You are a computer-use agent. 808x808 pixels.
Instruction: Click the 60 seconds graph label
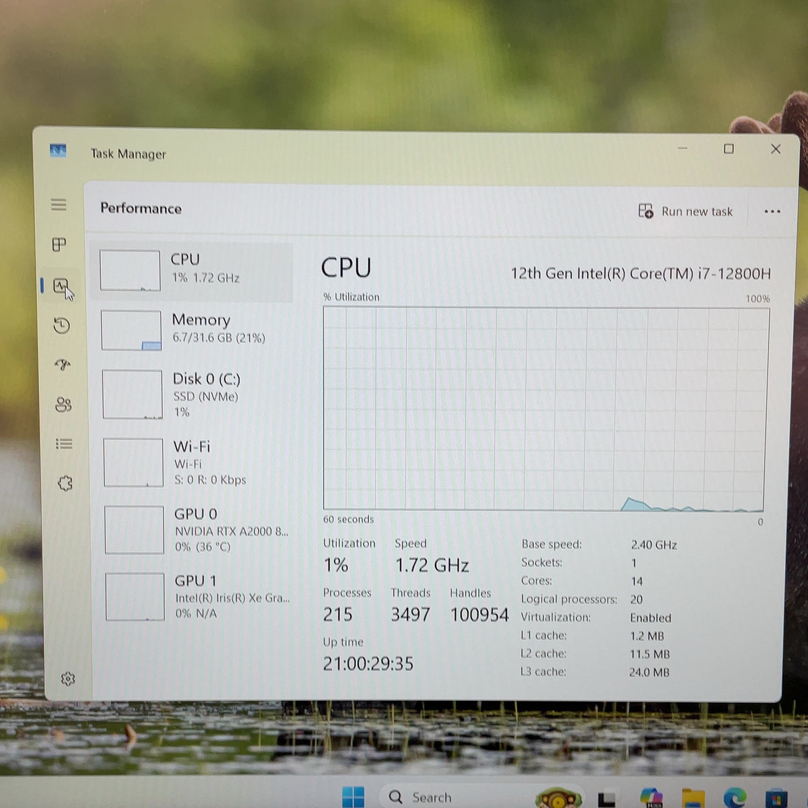click(x=348, y=519)
